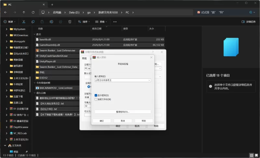Expand the 剪映草稿 folder tree node
Image resolution: width=260 pixels, height=158 pixels.
click(6, 60)
